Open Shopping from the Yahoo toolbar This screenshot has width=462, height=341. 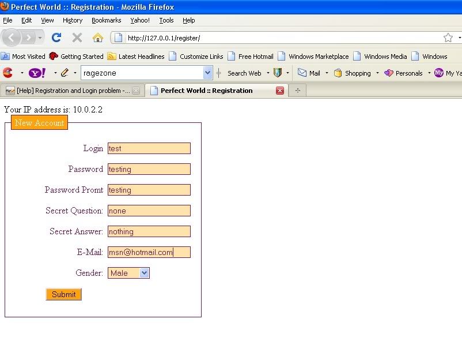[x=354, y=73]
